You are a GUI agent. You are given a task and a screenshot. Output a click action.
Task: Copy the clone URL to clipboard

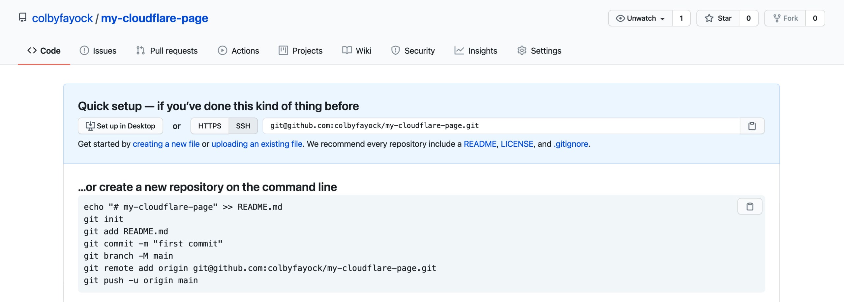pos(752,126)
